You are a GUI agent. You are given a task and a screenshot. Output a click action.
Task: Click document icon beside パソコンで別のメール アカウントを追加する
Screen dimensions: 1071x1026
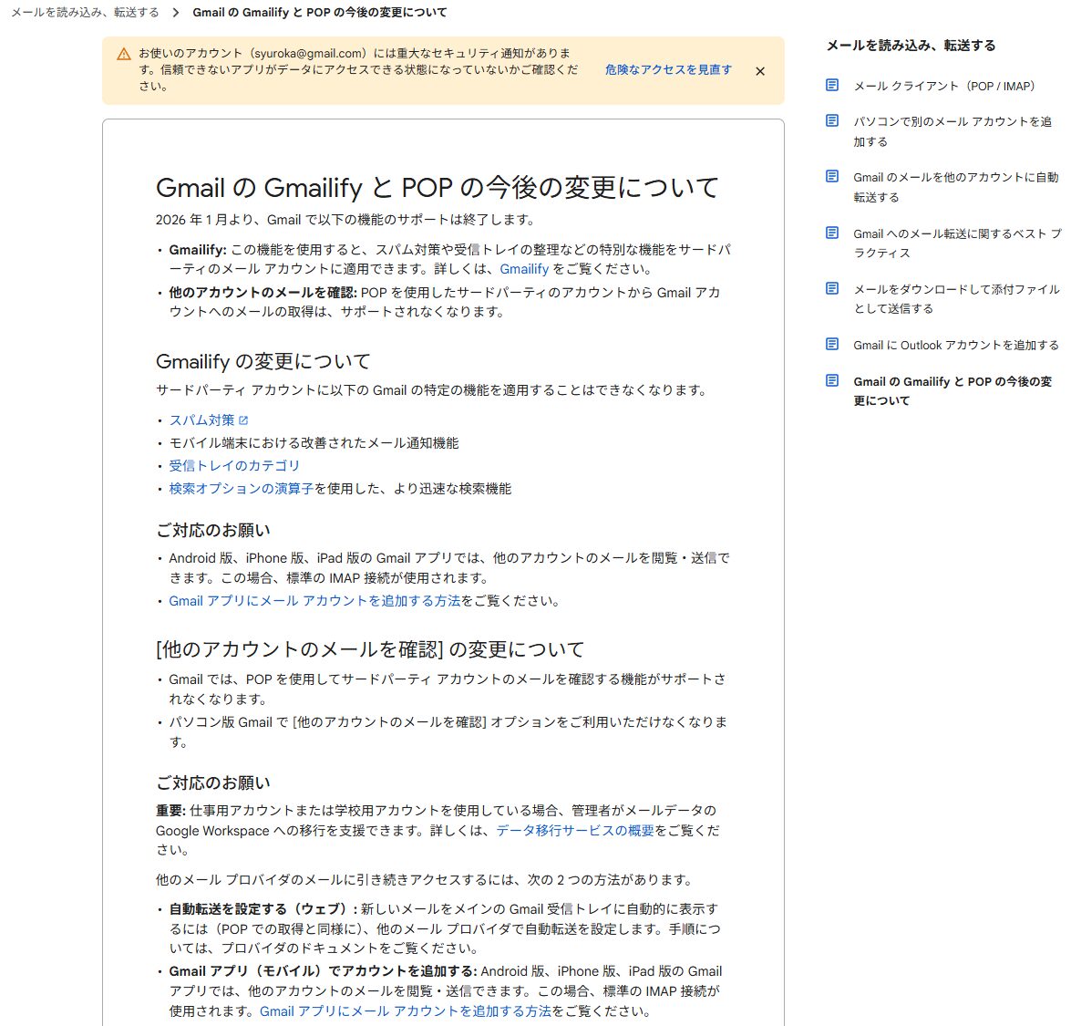832,120
